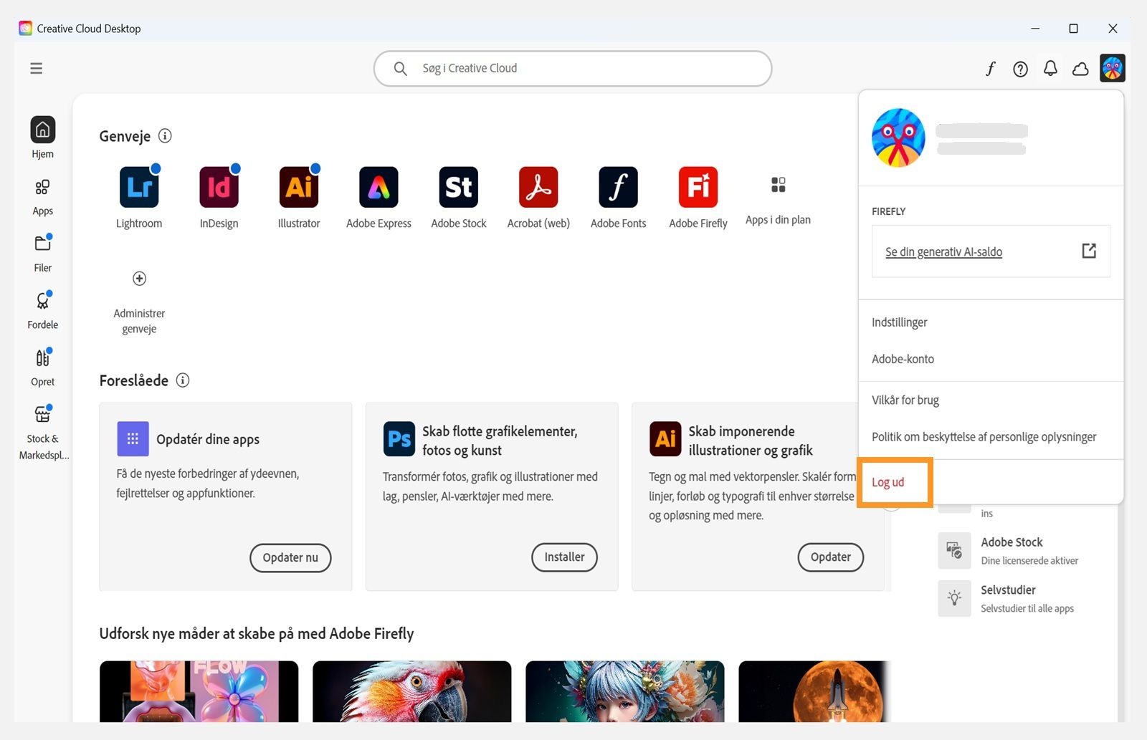The height and width of the screenshot is (740, 1147).
Task: Click Administrer genveje plus icon
Action: (x=139, y=278)
